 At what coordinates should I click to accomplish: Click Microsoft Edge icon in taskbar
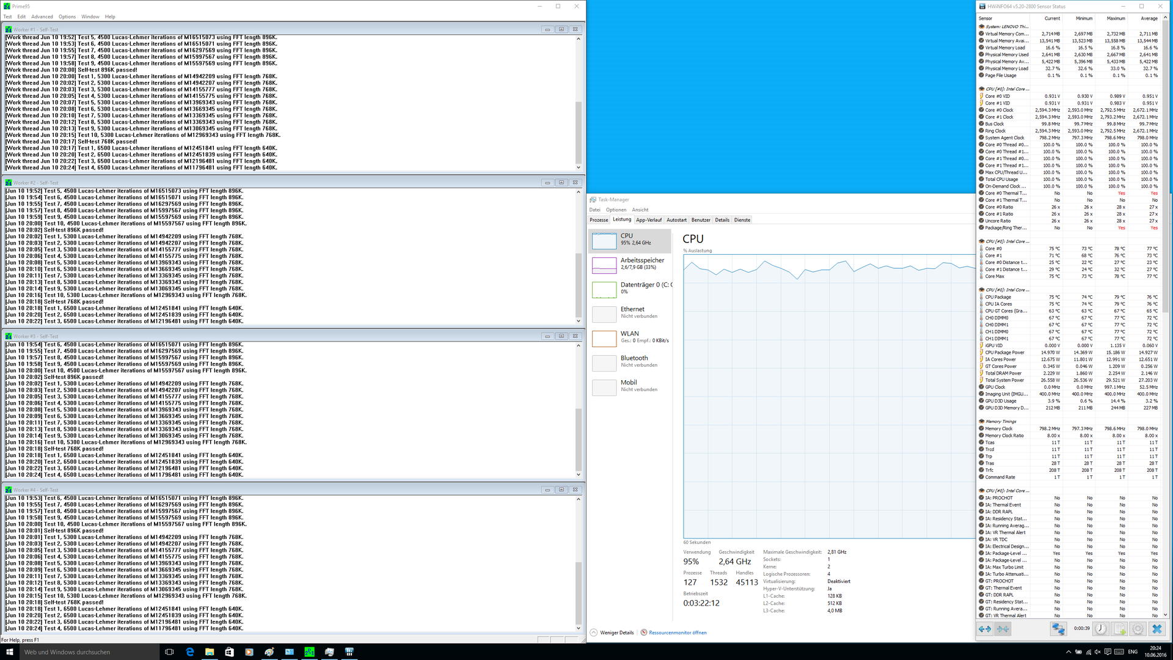coord(190,652)
